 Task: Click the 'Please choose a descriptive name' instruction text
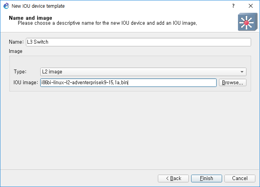pos(107,23)
